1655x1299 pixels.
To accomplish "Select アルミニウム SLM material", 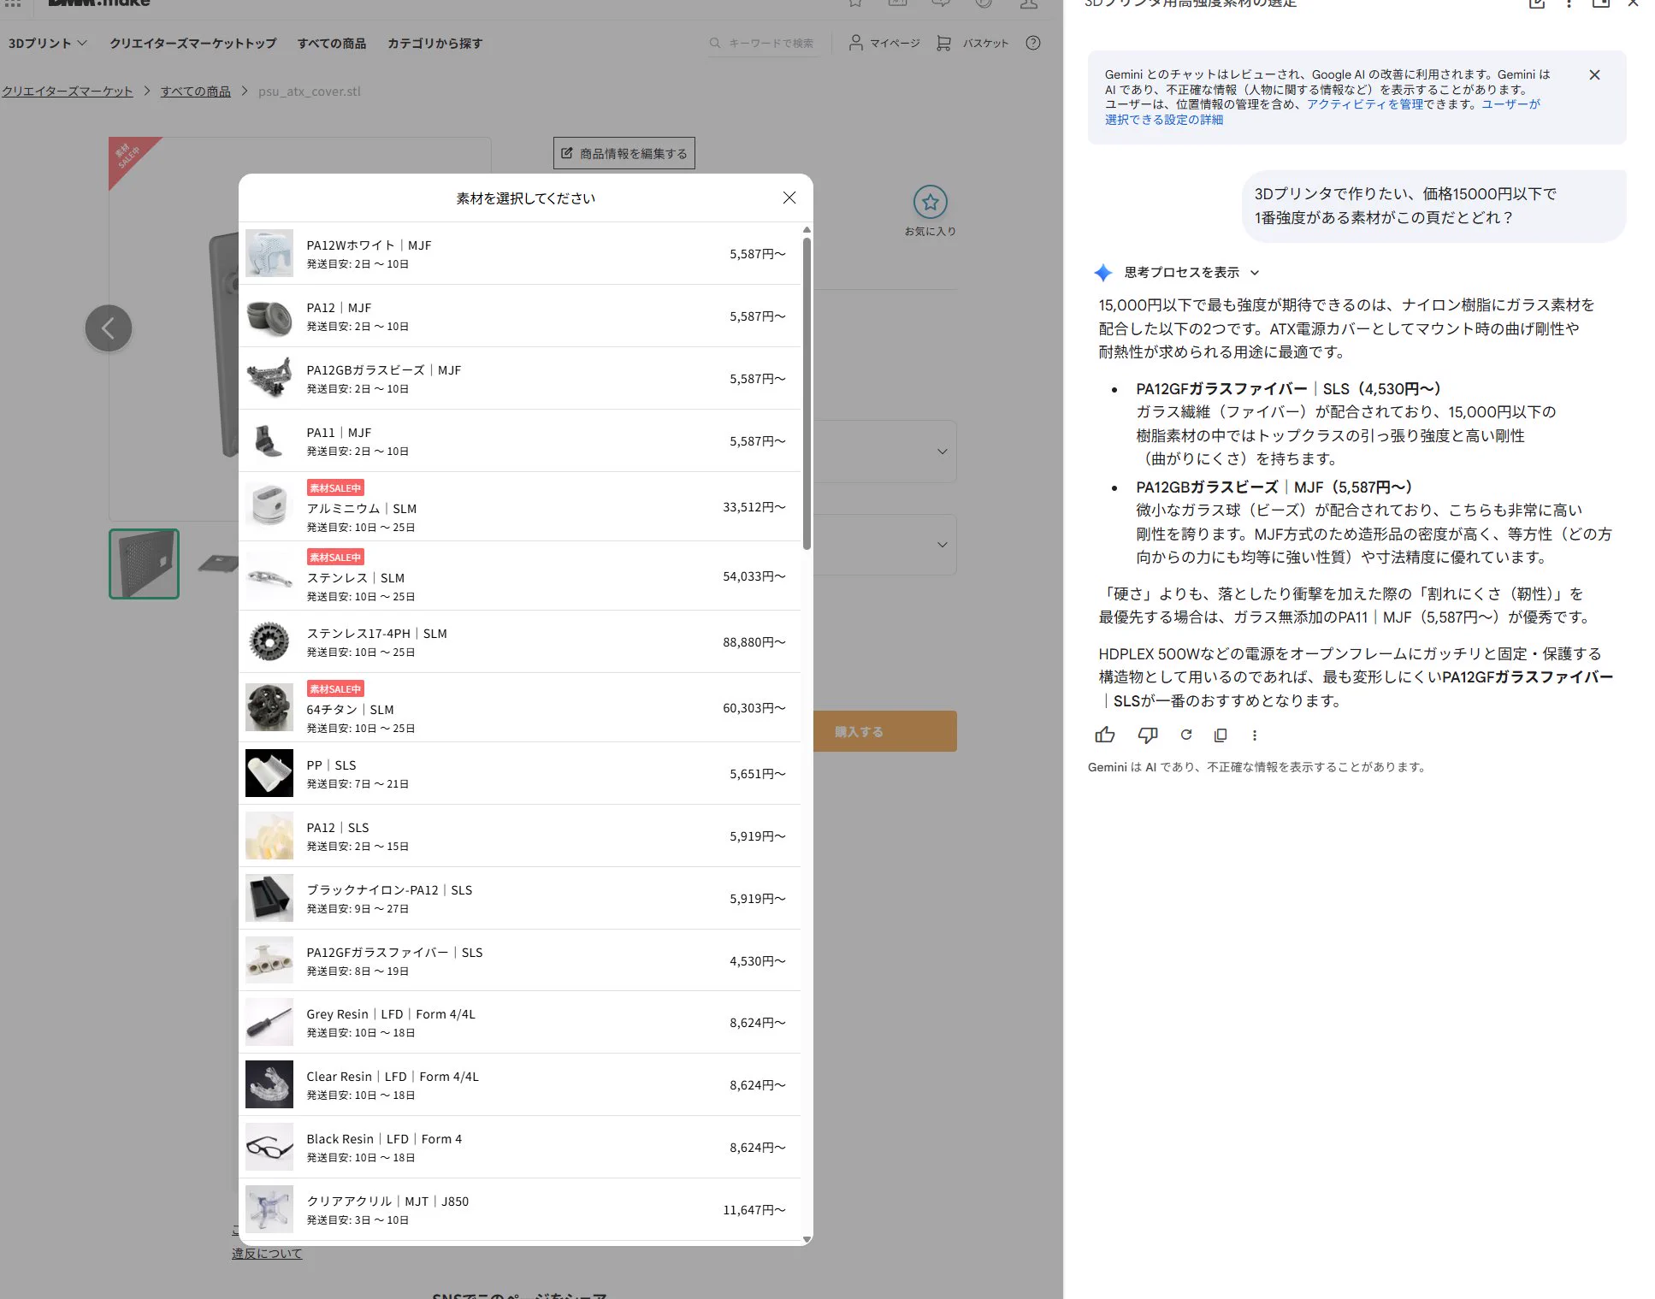I will pos(520,506).
